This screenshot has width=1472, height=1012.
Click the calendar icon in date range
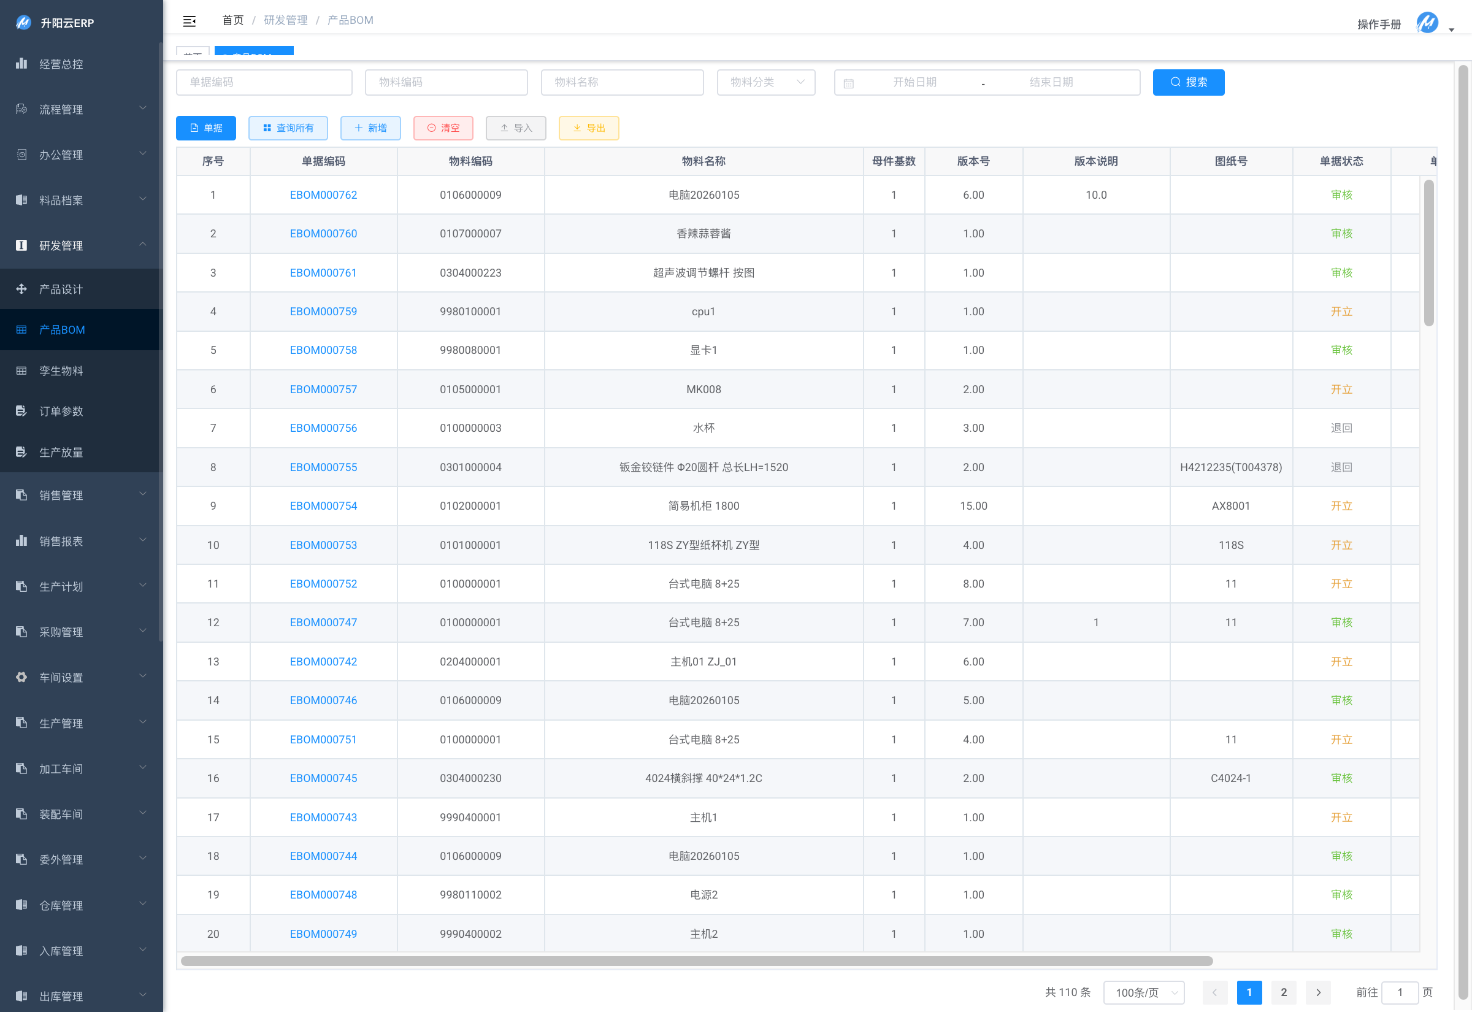click(x=849, y=83)
